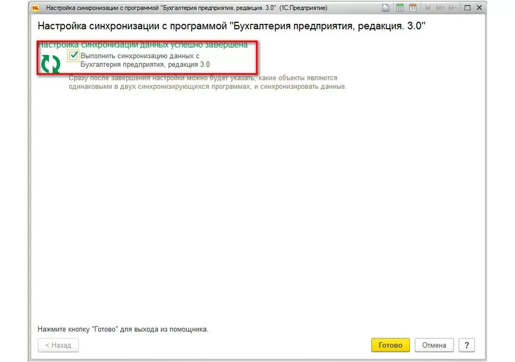Screen dimensions: 515x362
Task: Close the synchronization setup window
Action: tap(479, 8)
